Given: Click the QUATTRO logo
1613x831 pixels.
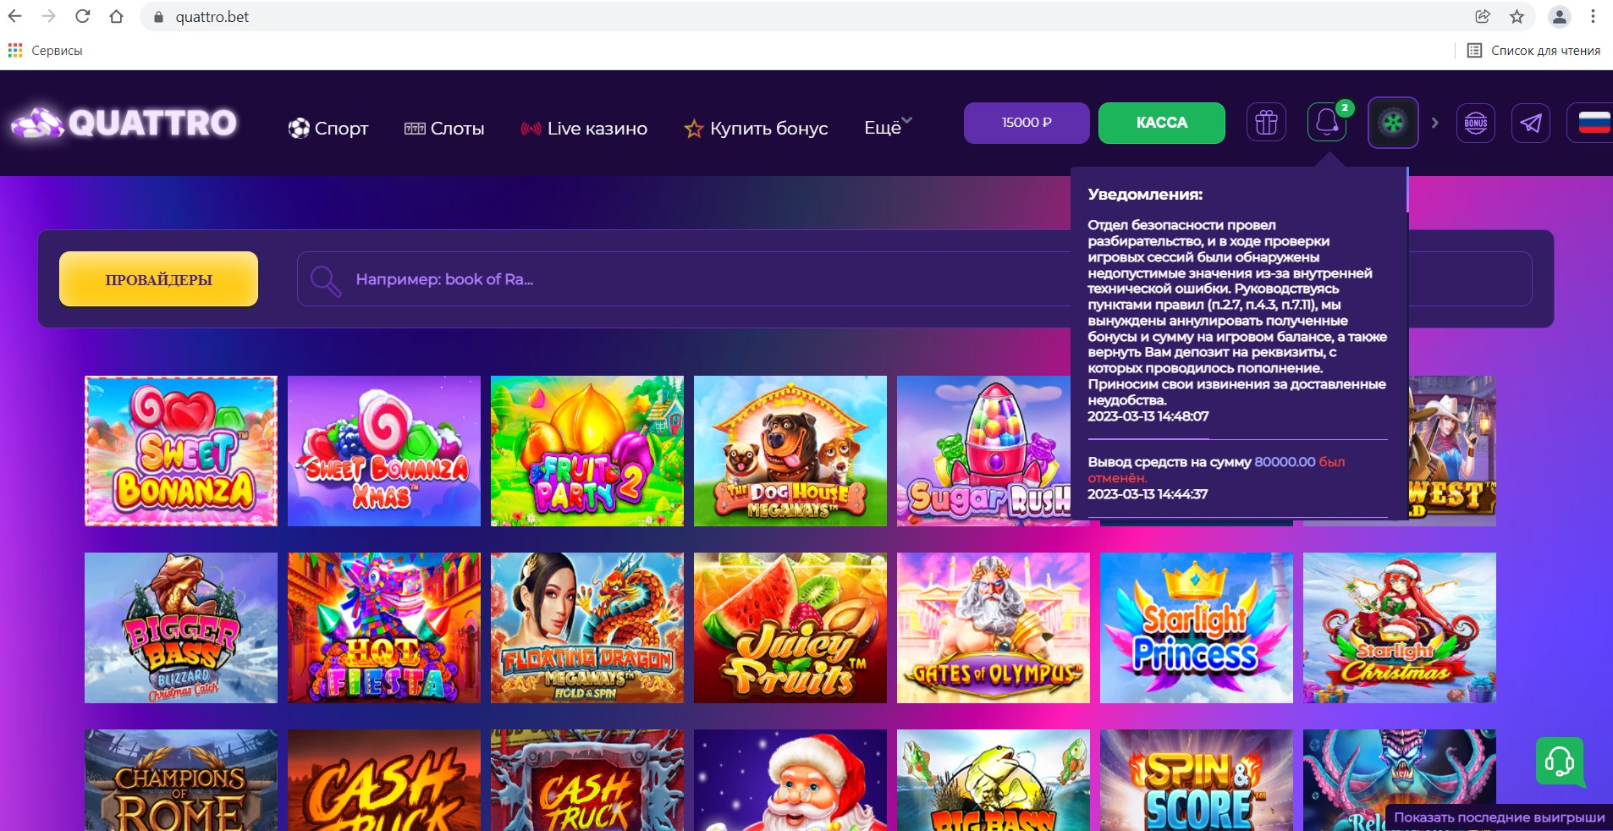Looking at the screenshot, I should tap(124, 124).
